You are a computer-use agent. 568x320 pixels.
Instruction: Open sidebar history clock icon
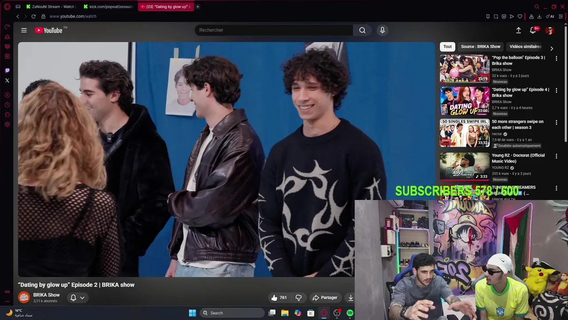pos(7,105)
